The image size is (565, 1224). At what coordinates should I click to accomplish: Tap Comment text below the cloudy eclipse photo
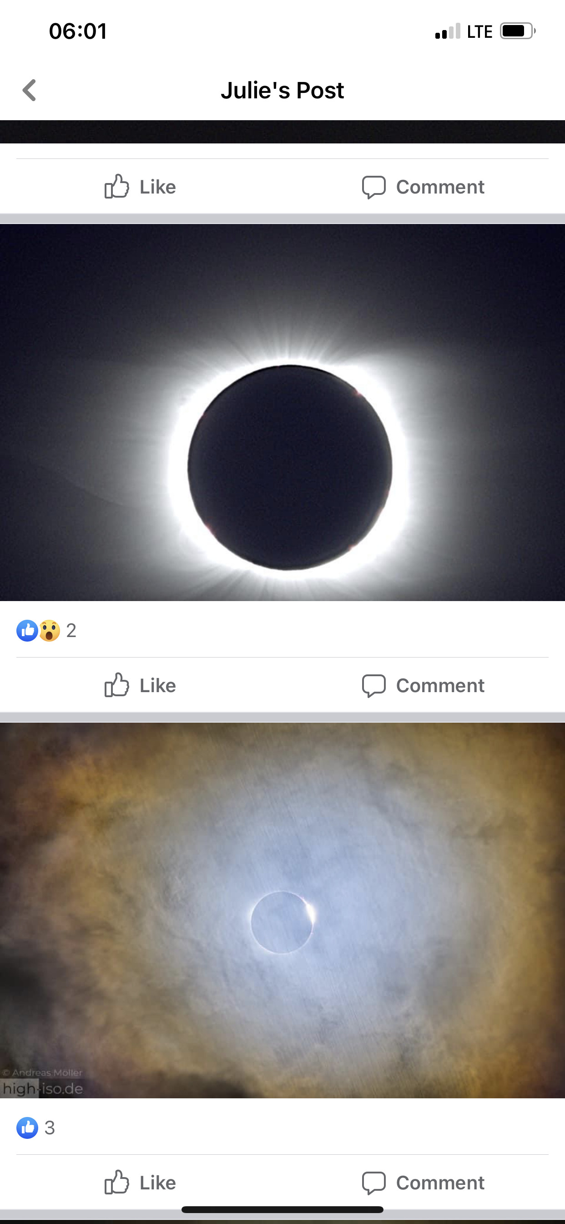tap(440, 1183)
